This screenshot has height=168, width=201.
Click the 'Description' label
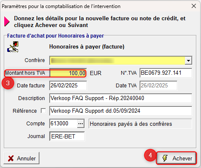(31, 98)
